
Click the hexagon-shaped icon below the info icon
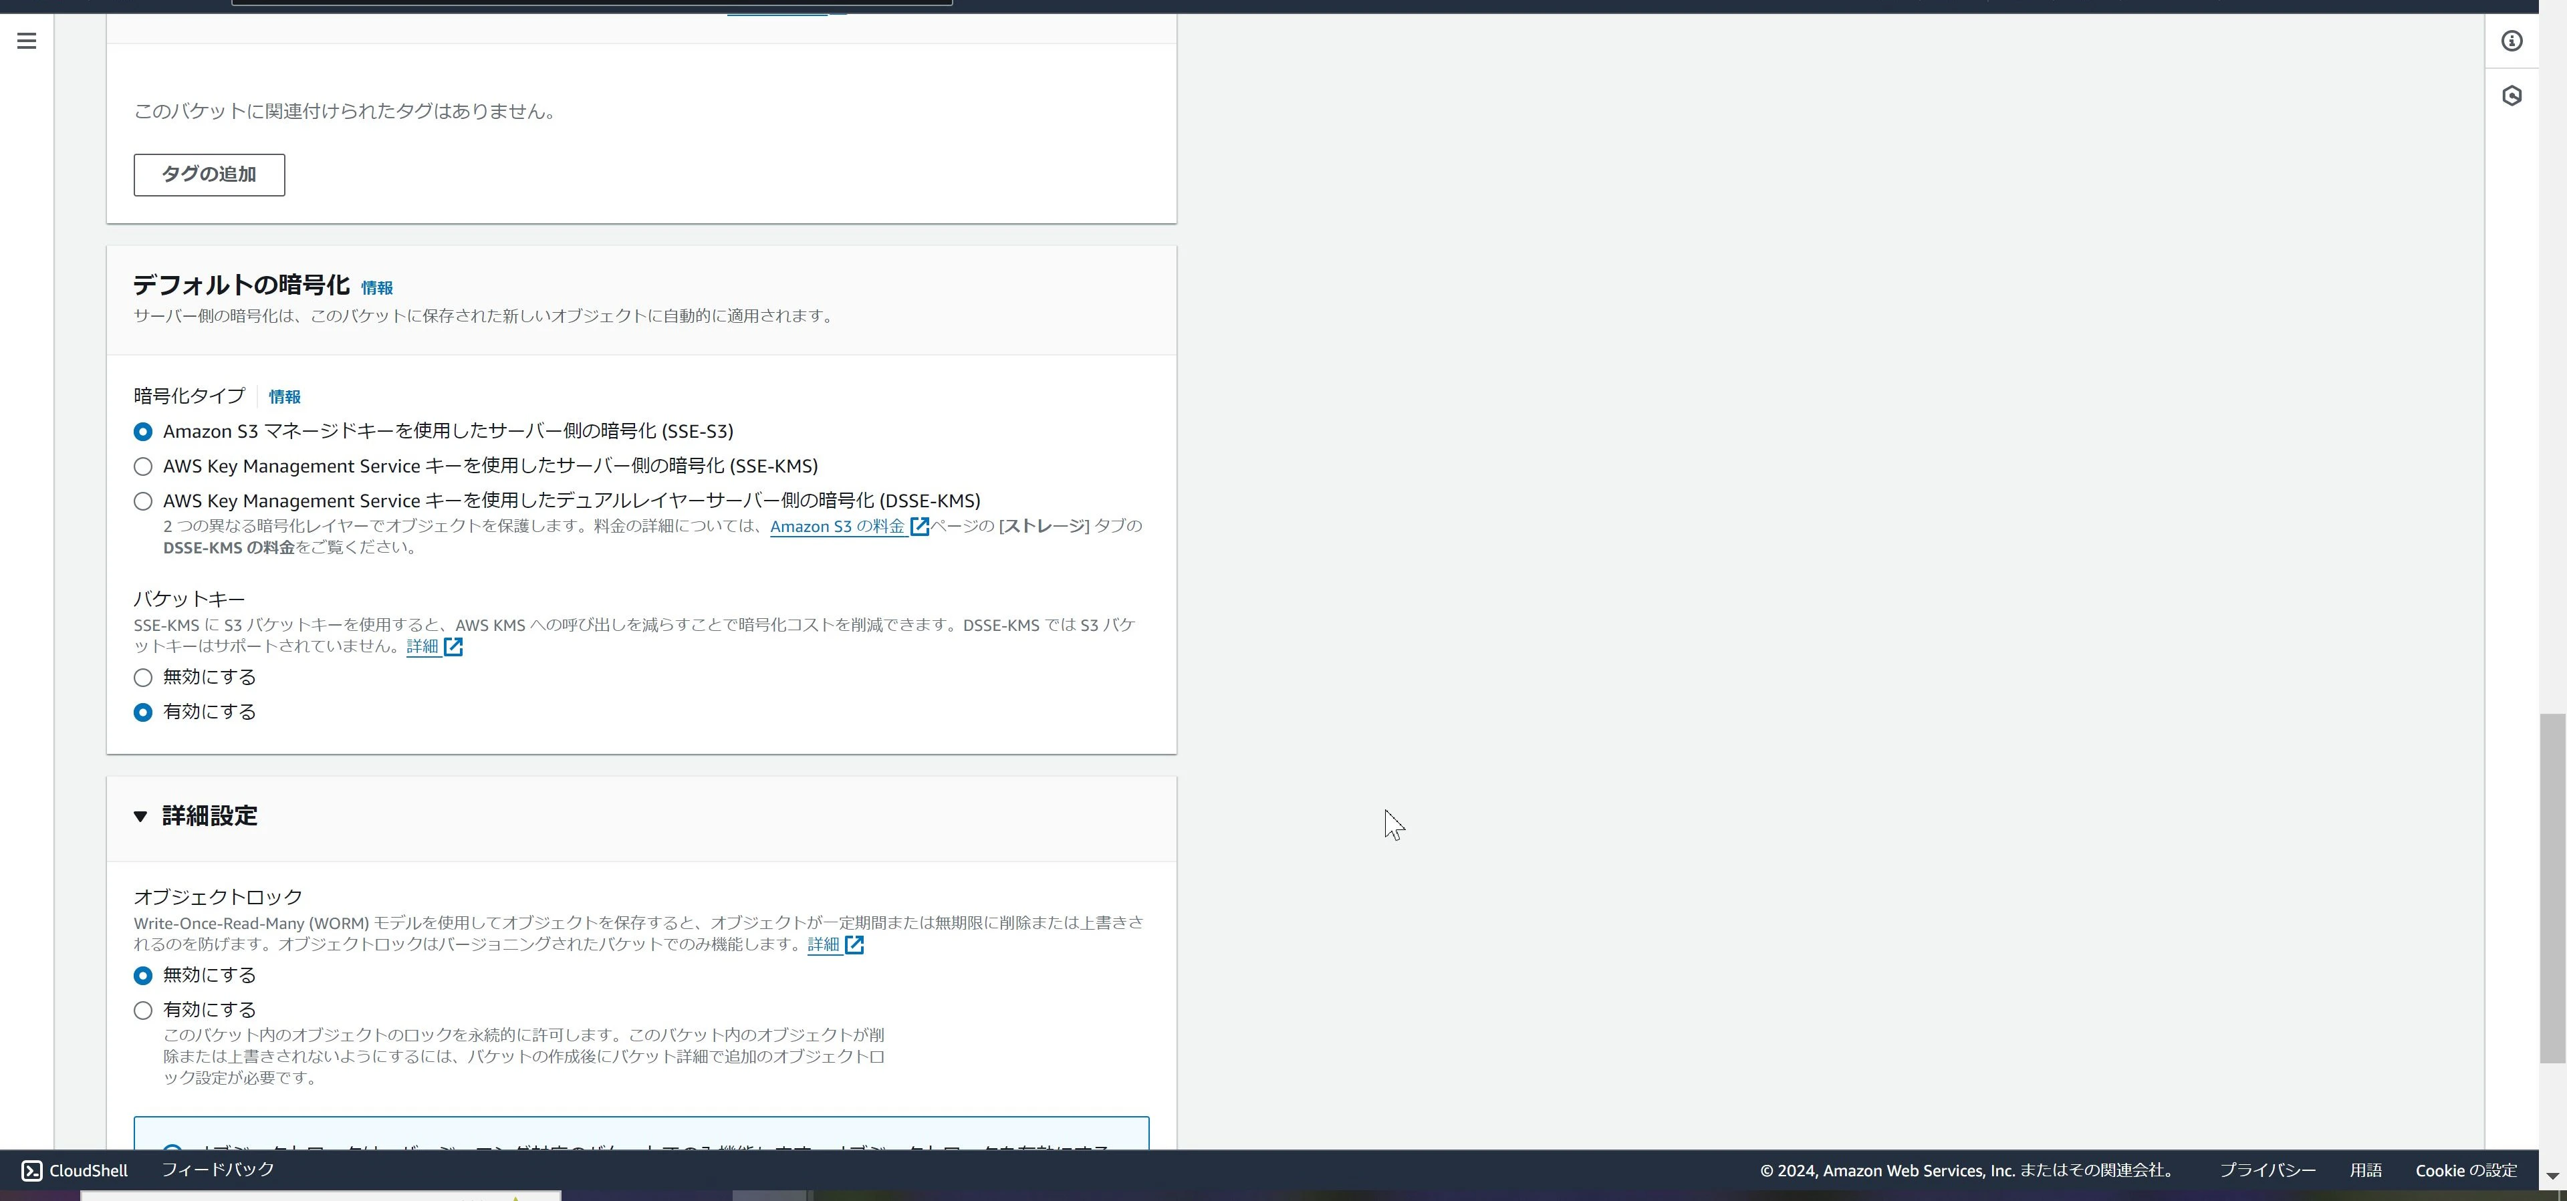coord(2512,96)
